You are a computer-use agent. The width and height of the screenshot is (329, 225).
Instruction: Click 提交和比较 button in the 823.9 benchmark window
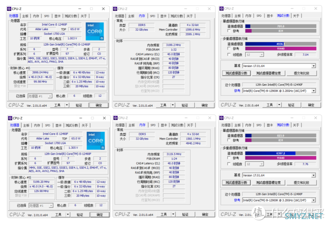click(302, 183)
